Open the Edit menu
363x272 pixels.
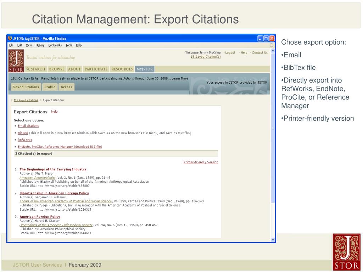(x=20, y=45)
